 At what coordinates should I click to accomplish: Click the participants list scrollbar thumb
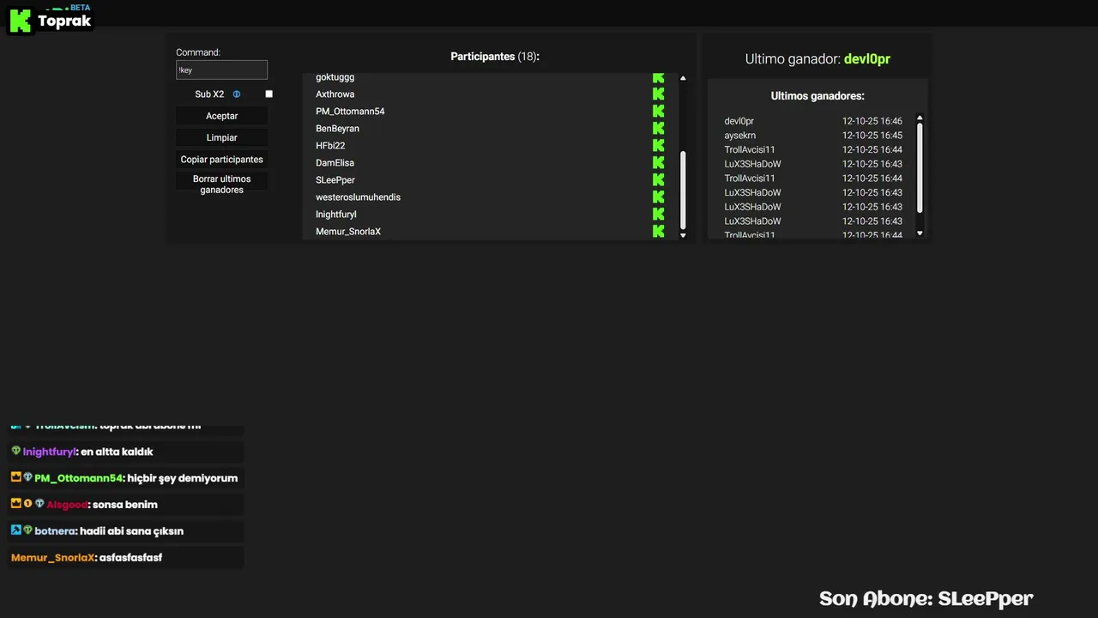click(x=683, y=191)
